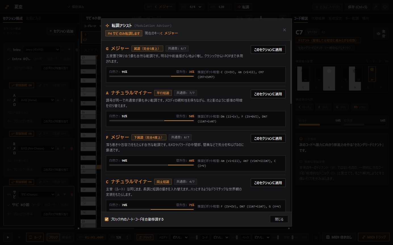393x245 pixels.
Task: Switch to left panel お気に入り tab
Action: click(34, 18)
